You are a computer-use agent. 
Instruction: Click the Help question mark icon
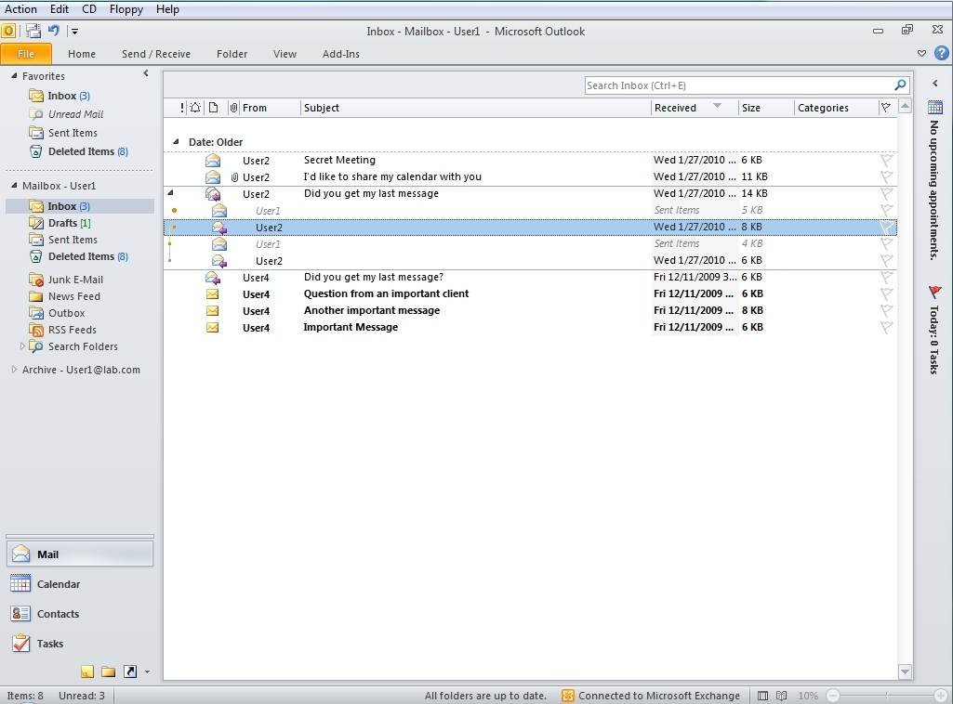[x=942, y=54]
